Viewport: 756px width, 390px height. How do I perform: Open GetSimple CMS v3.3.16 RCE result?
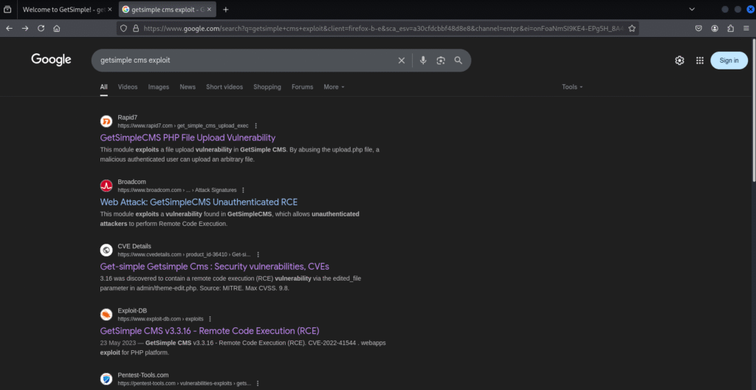[x=210, y=331]
